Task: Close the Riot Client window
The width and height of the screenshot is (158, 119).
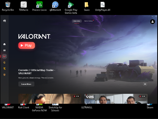Action: [x=156, y=16]
